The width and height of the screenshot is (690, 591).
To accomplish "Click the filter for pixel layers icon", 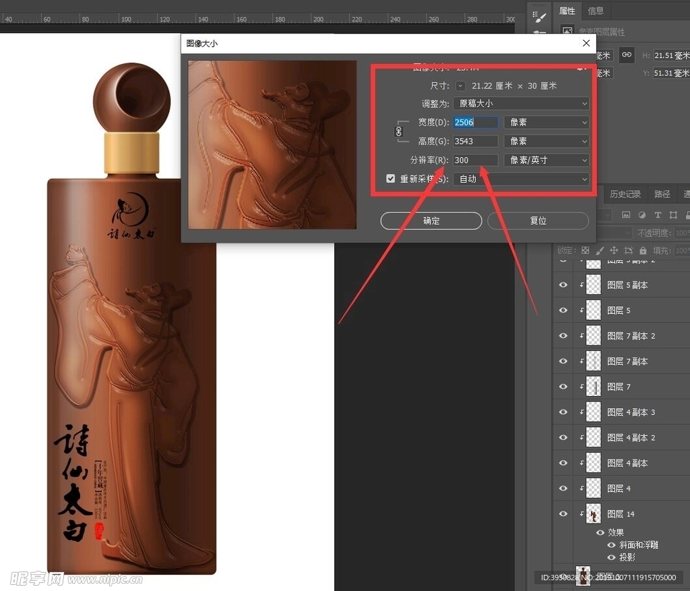I will [x=625, y=215].
